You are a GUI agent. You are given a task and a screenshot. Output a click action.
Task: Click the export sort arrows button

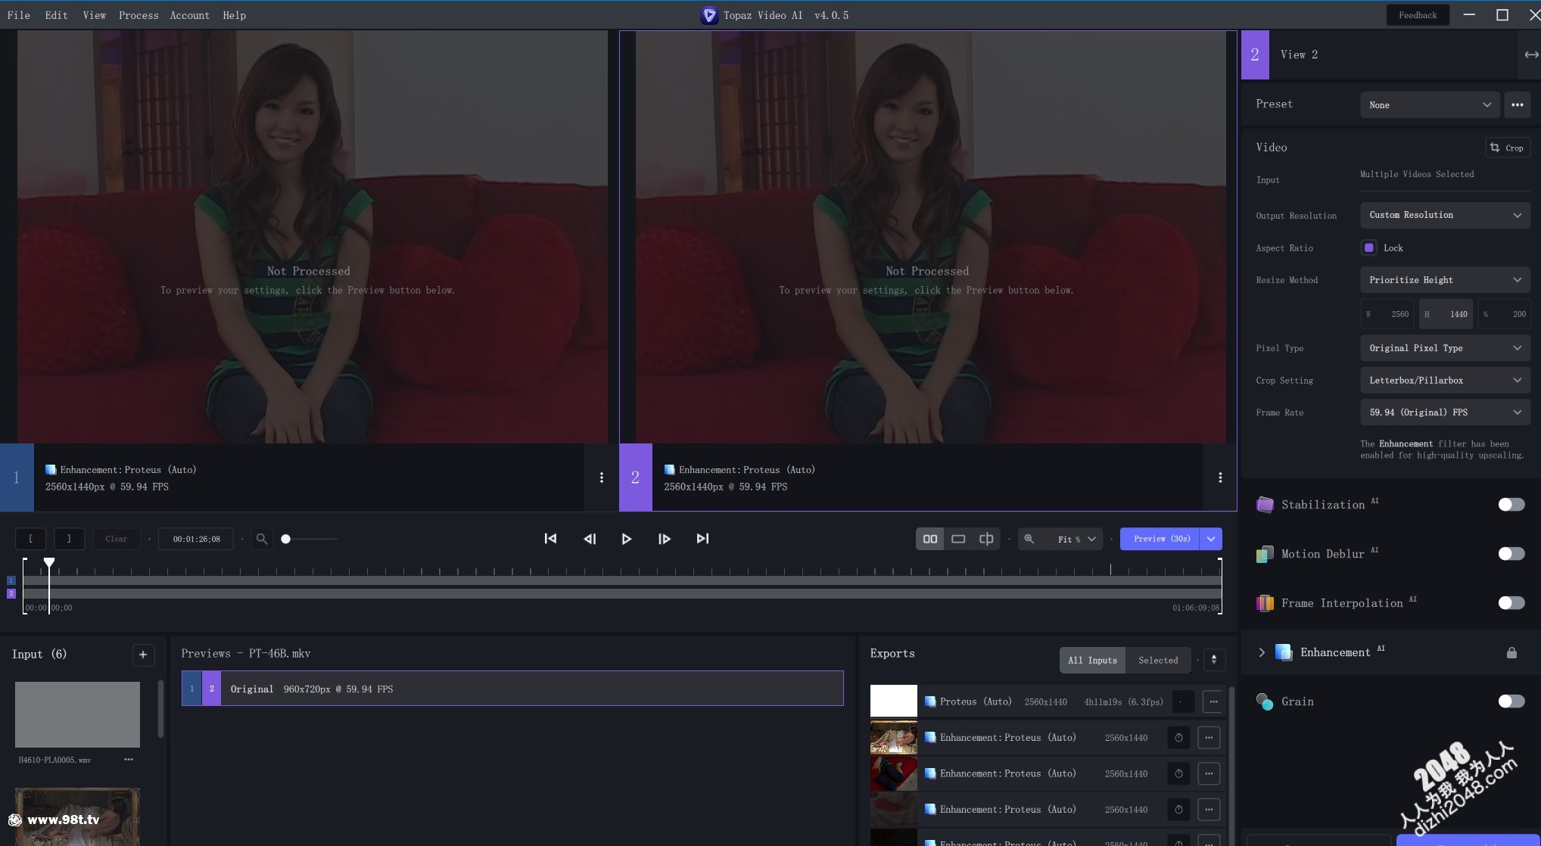1214,660
